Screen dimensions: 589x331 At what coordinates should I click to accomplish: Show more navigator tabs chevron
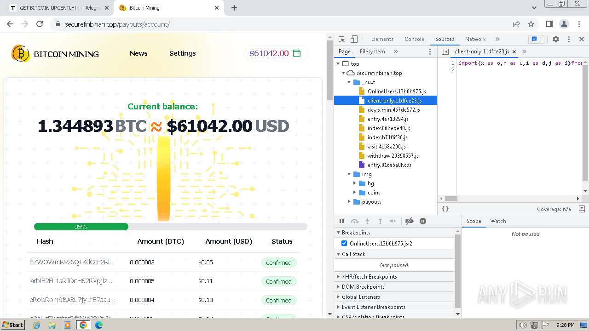396,51
